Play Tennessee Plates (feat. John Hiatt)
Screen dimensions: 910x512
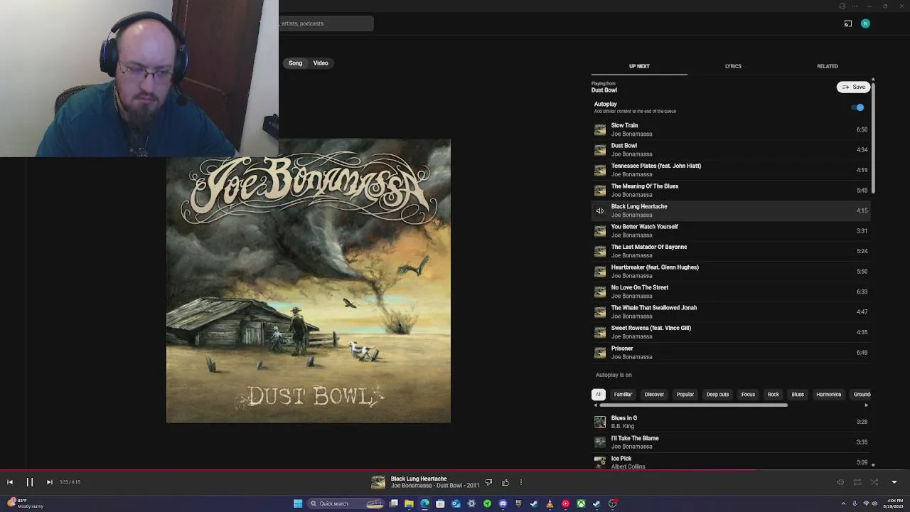(x=731, y=170)
